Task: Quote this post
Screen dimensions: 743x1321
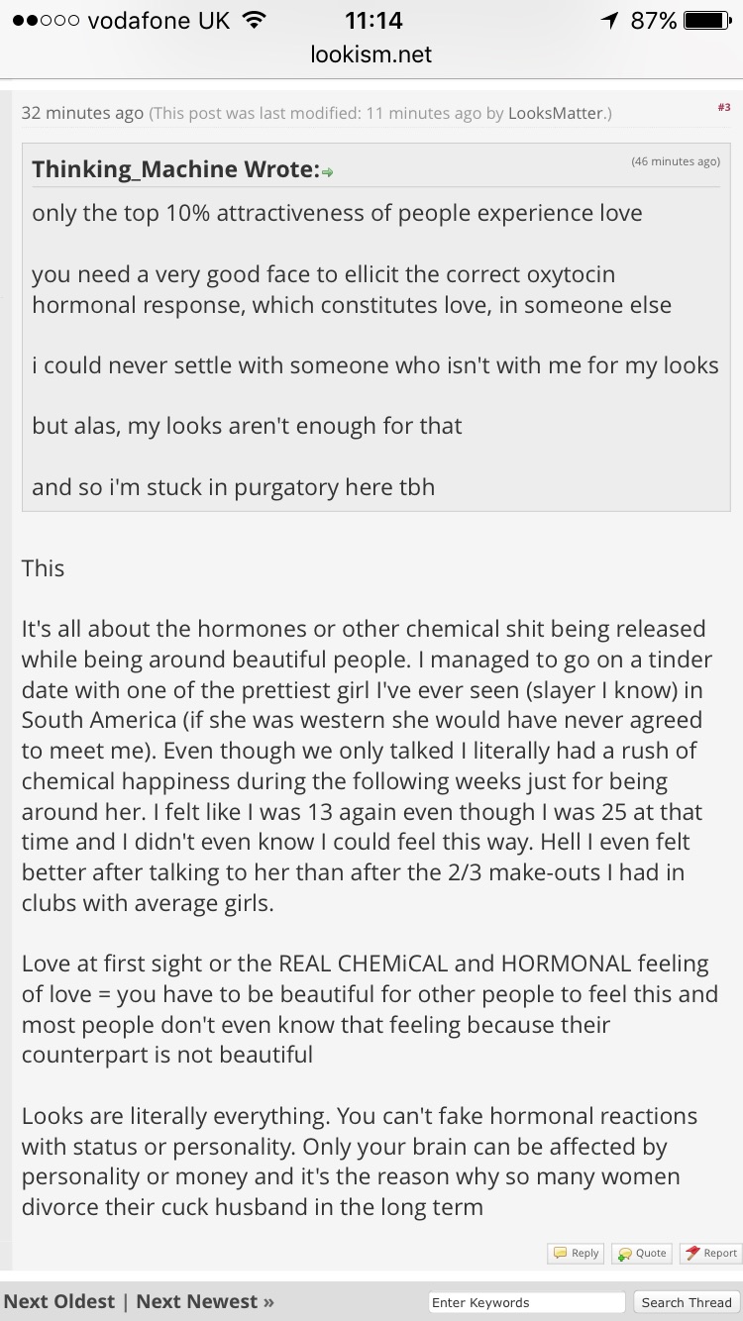Action: pyautogui.click(x=641, y=1253)
